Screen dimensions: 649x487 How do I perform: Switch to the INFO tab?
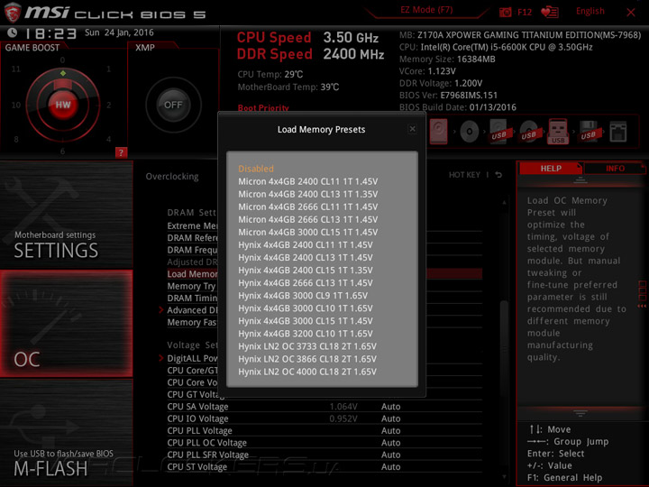(x=615, y=169)
